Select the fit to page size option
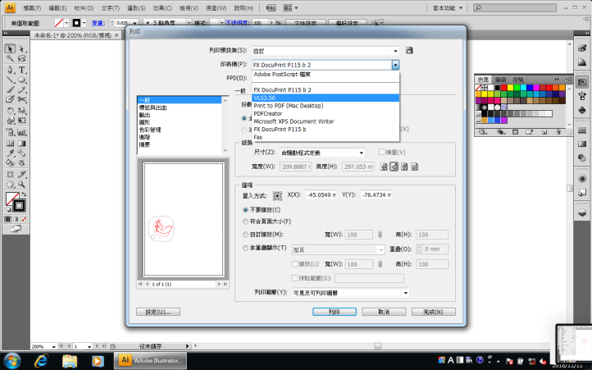592x370 pixels. tap(246, 222)
